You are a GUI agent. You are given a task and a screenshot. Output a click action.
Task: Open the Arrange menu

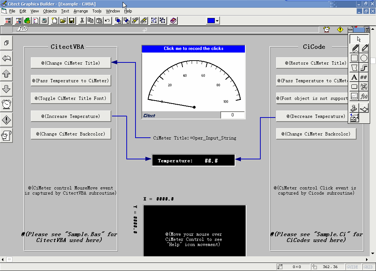click(80, 11)
